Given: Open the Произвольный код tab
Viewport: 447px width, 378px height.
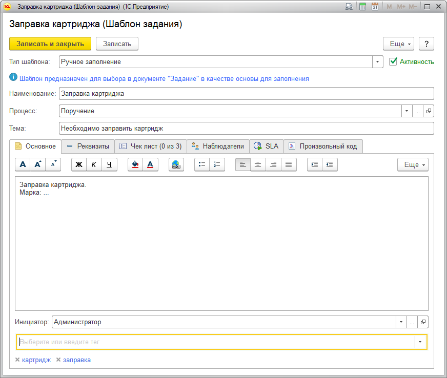Looking at the screenshot, I should tap(323, 146).
